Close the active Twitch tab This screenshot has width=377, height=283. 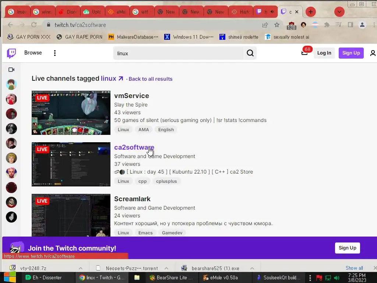click(297, 12)
